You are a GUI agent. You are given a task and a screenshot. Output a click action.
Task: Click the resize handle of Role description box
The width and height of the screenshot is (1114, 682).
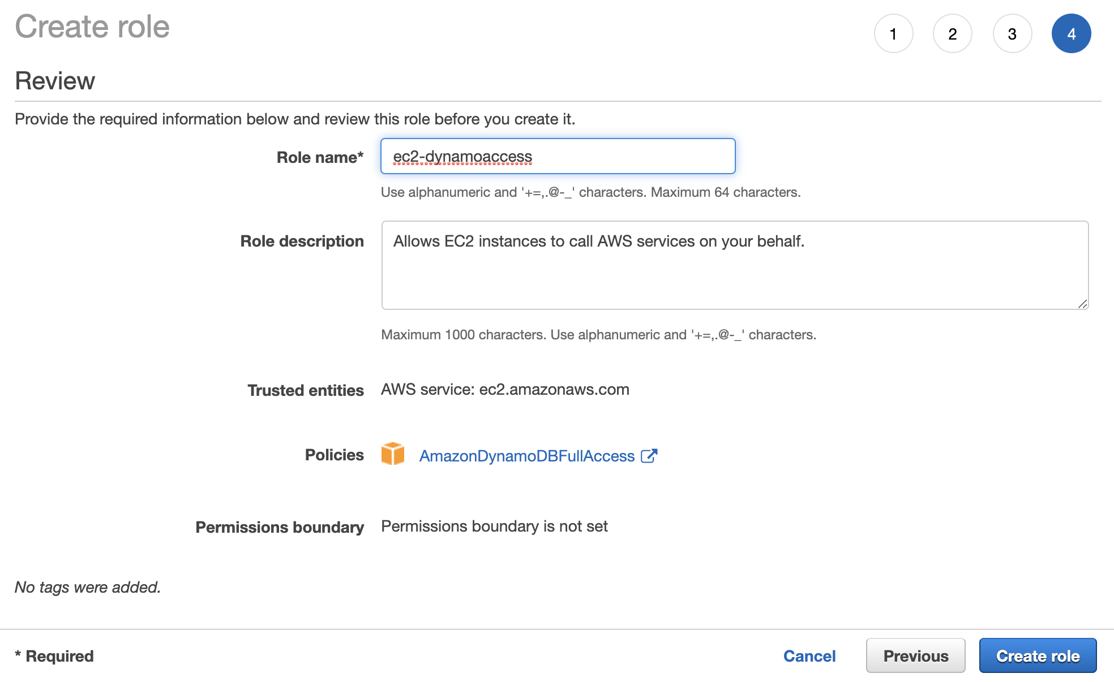click(x=1082, y=304)
